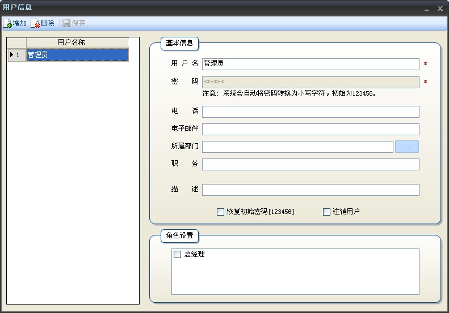Click row selector for row 1

click(16, 55)
